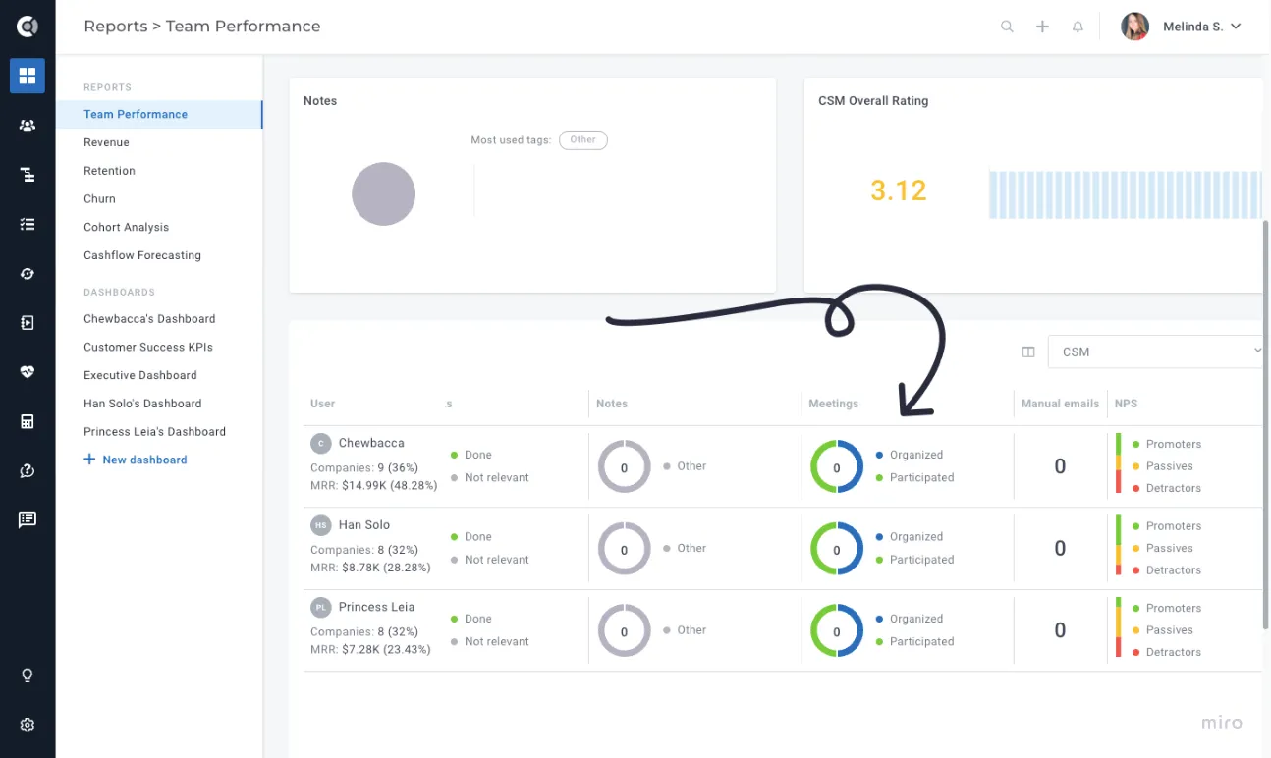Click Chewbacca user name in table
Image resolution: width=1271 pixels, height=758 pixels.
coord(371,443)
